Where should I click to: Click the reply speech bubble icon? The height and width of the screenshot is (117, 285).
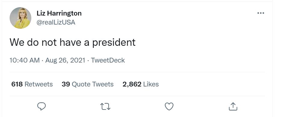point(42,106)
